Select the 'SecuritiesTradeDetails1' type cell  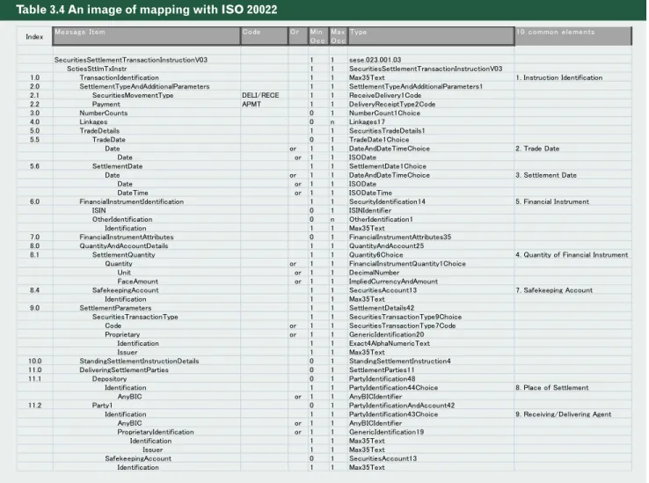pos(387,131)
